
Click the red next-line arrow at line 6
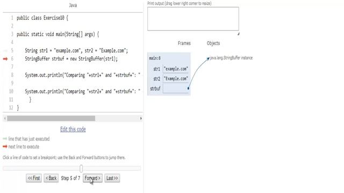tap(5, 58)
